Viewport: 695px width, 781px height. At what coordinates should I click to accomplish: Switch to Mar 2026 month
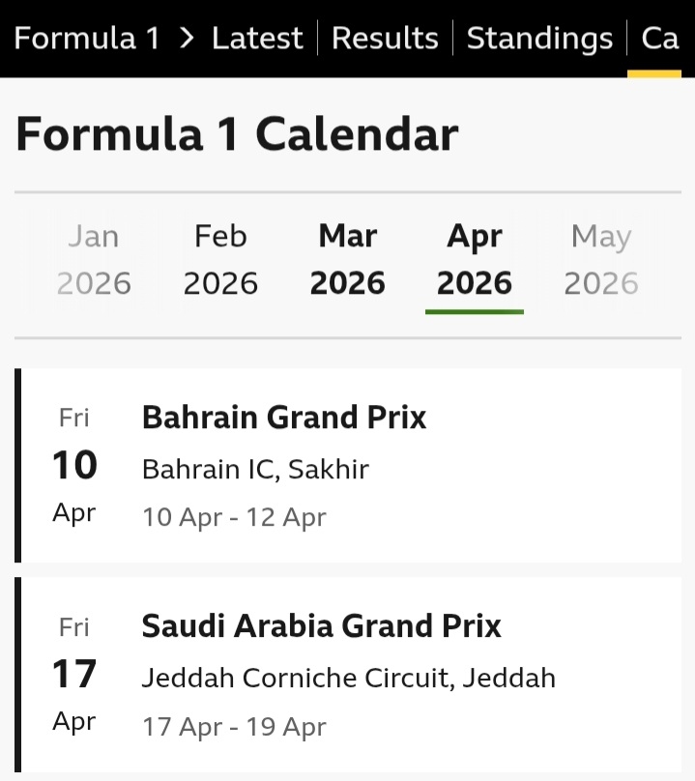tap(348, 259)
